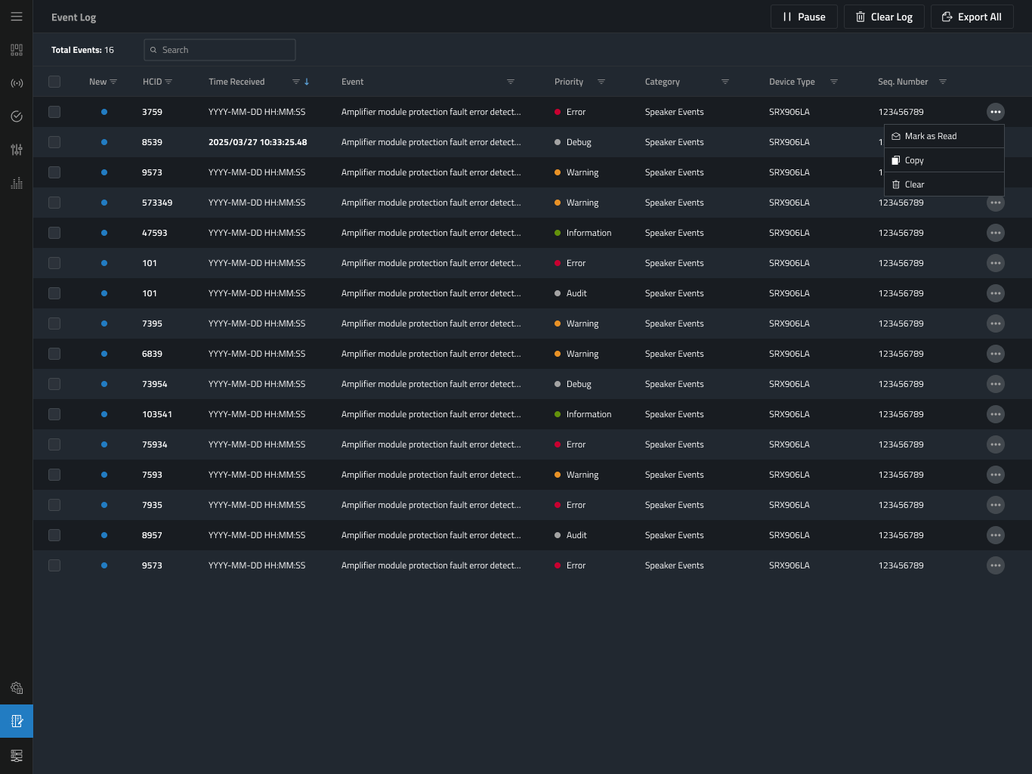Check the row checkbox for HCID 8539

(x=54, y=142)
